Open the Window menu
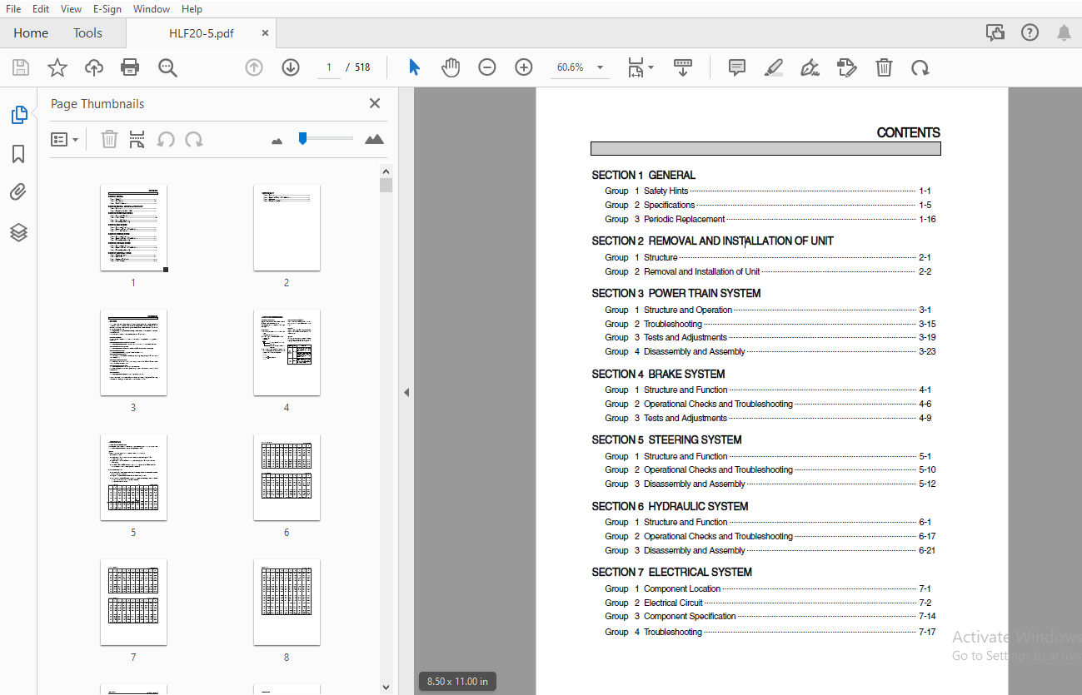Screen dimensions: 1082x695 152,8
